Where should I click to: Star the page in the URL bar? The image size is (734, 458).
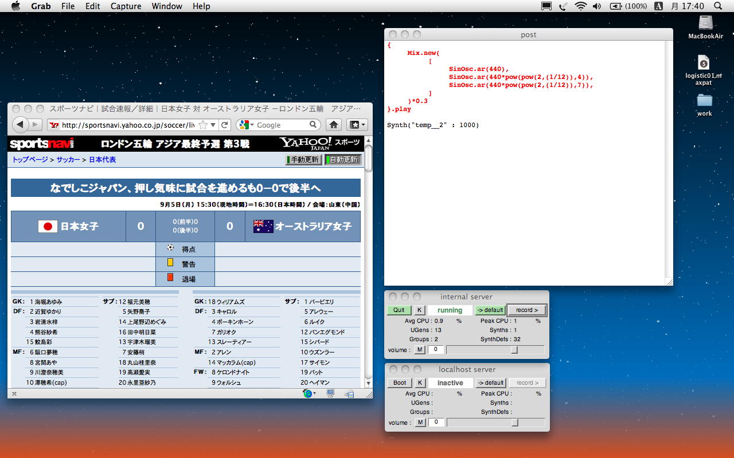204,125
